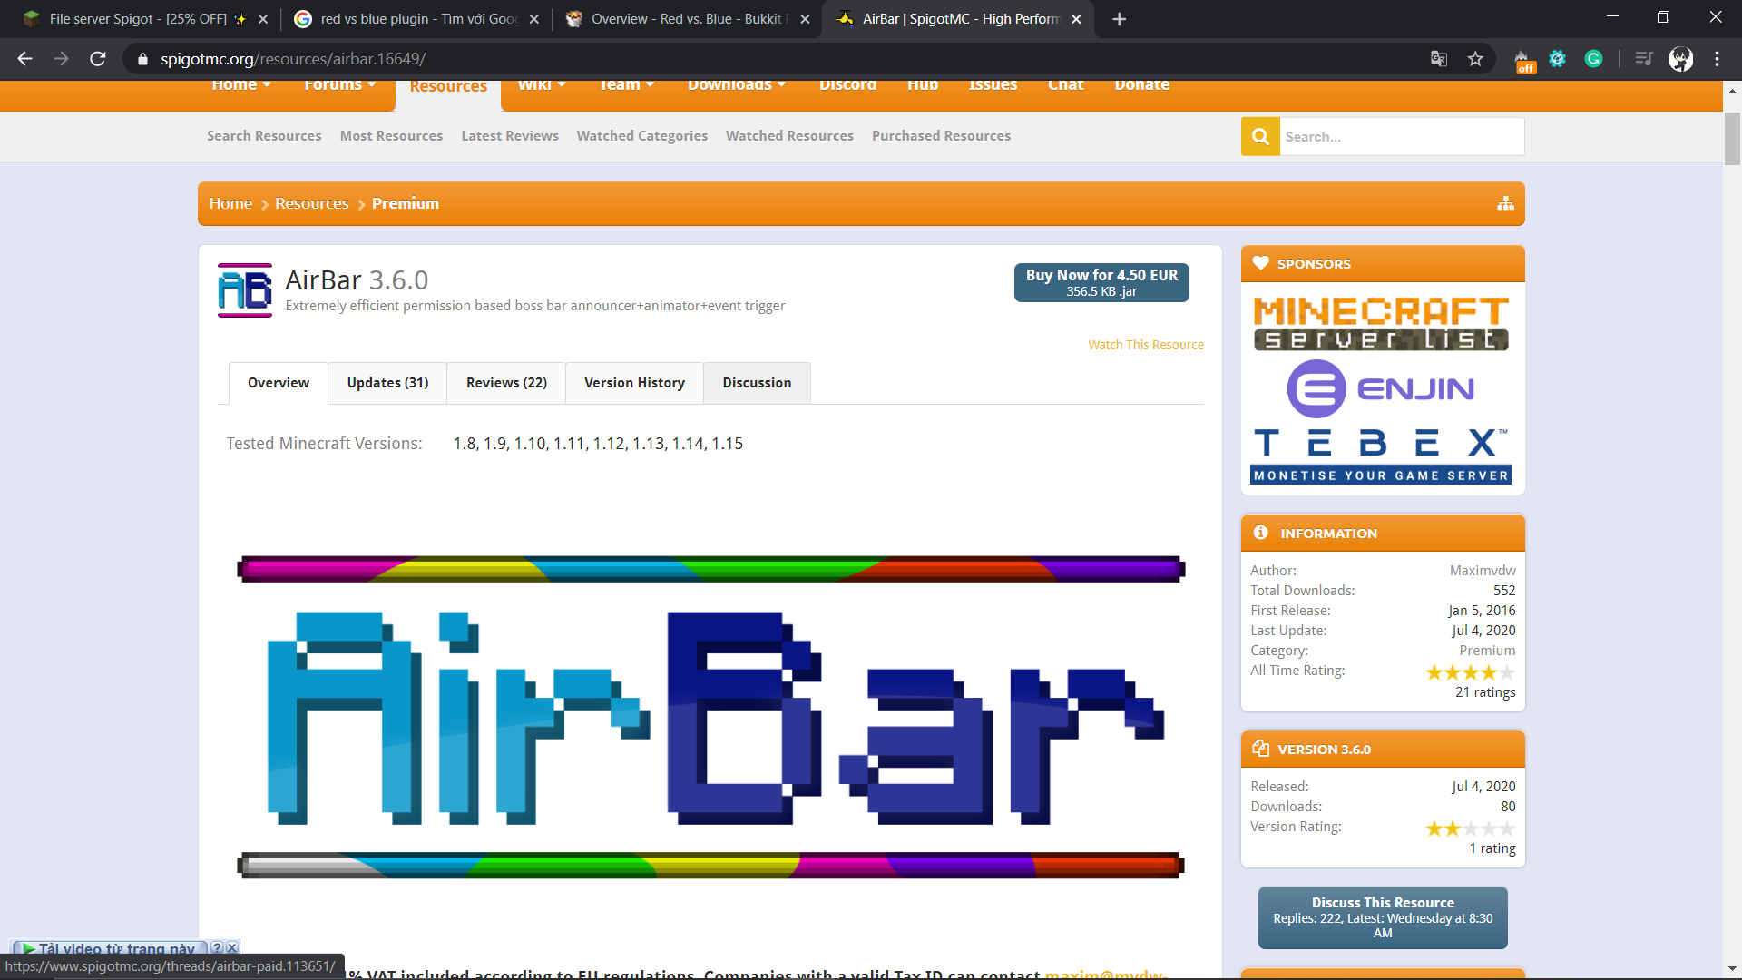Click the media control playlist icon
This screenshot has height=980, width=1742.
(1644, 59)
